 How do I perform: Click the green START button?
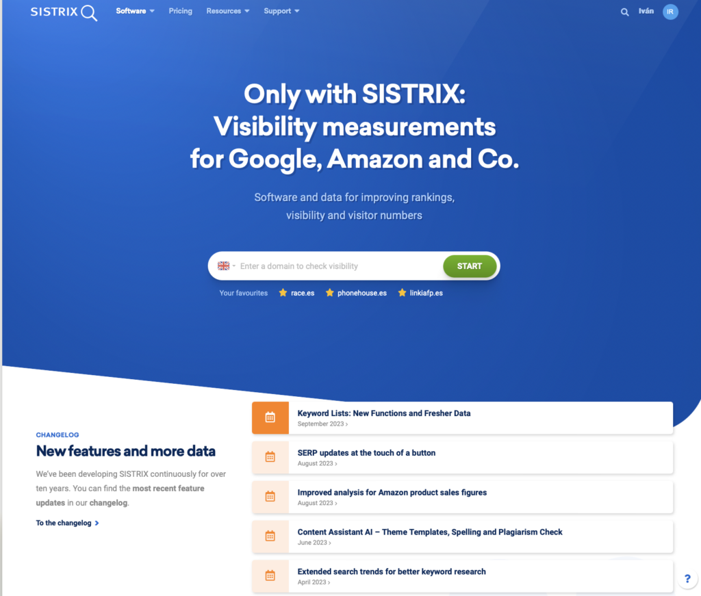coord(470,265)
